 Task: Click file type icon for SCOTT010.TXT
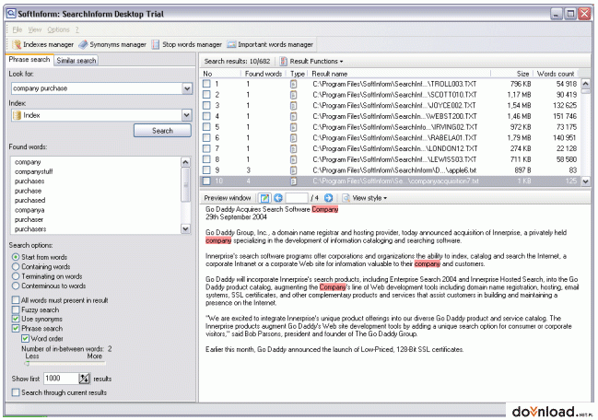pos(293,95)
